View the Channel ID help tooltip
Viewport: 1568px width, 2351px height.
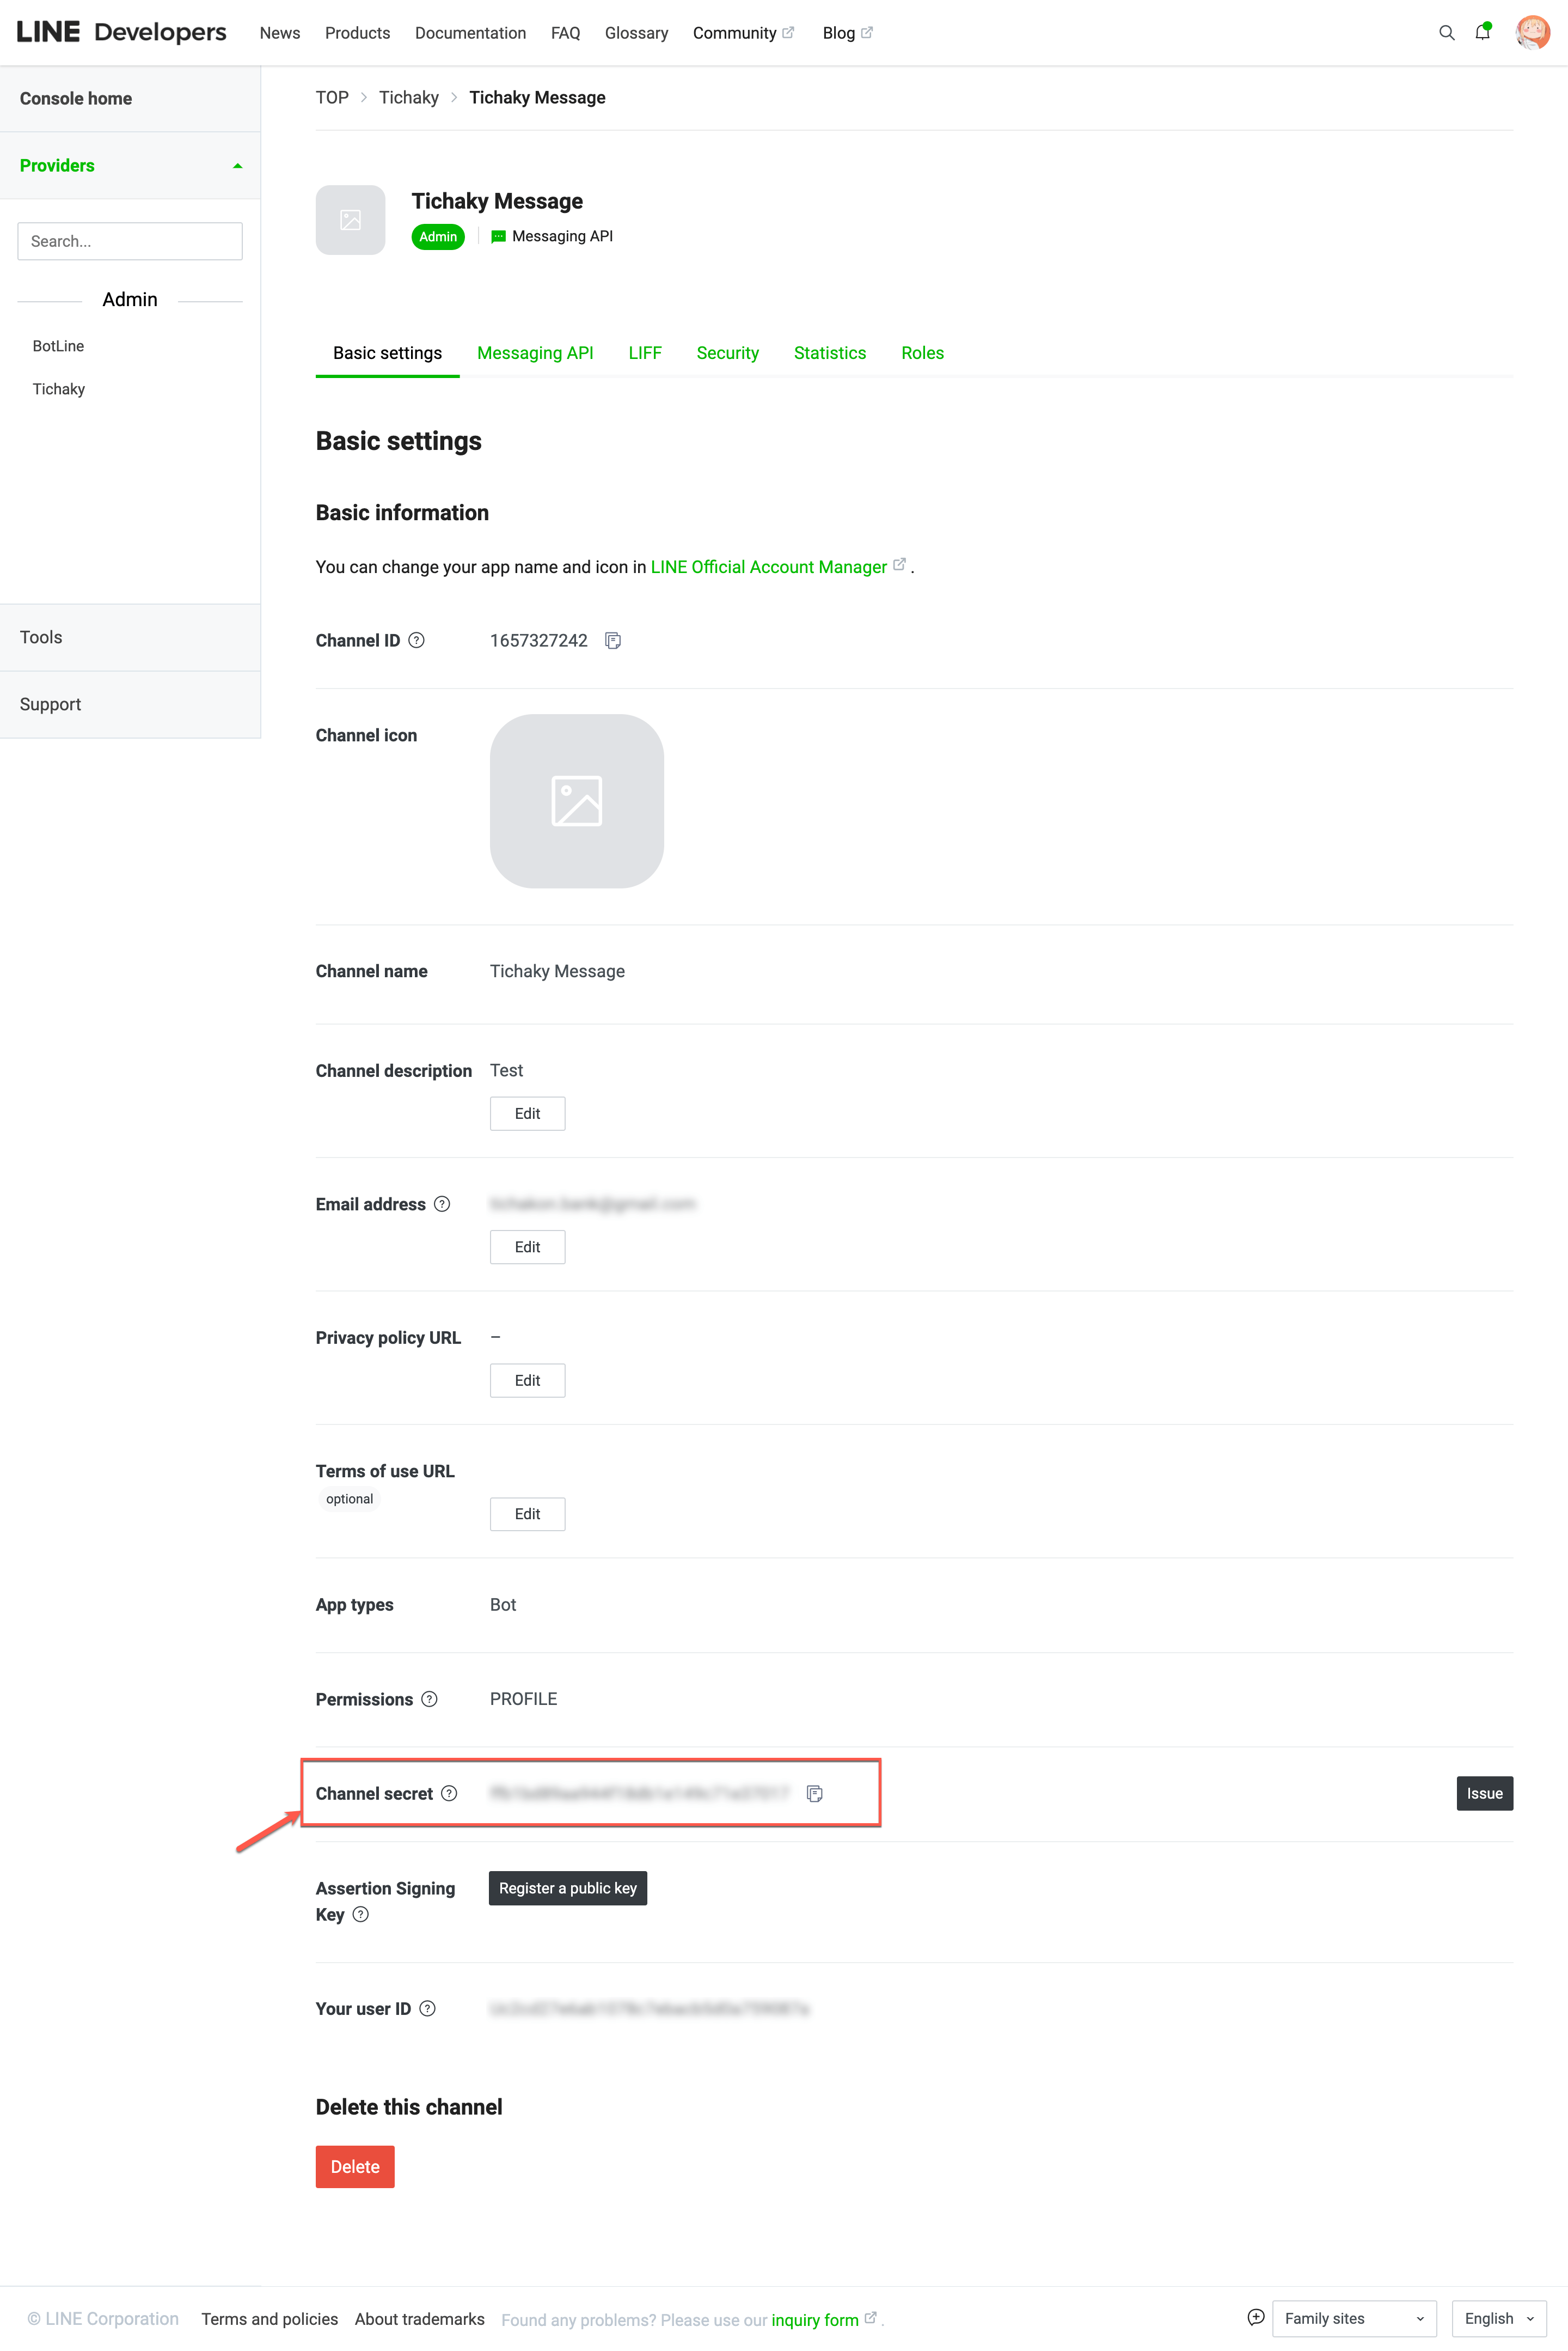pos(418,640)
